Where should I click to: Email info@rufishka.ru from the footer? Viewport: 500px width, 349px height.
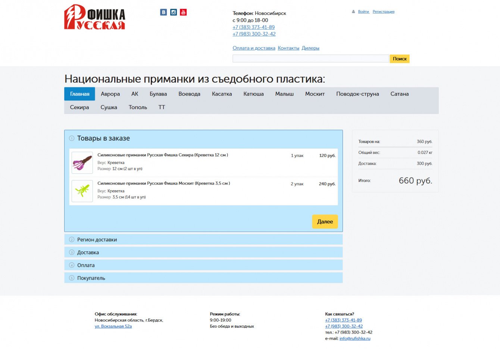pyautogui.click(x=355, y=339)
